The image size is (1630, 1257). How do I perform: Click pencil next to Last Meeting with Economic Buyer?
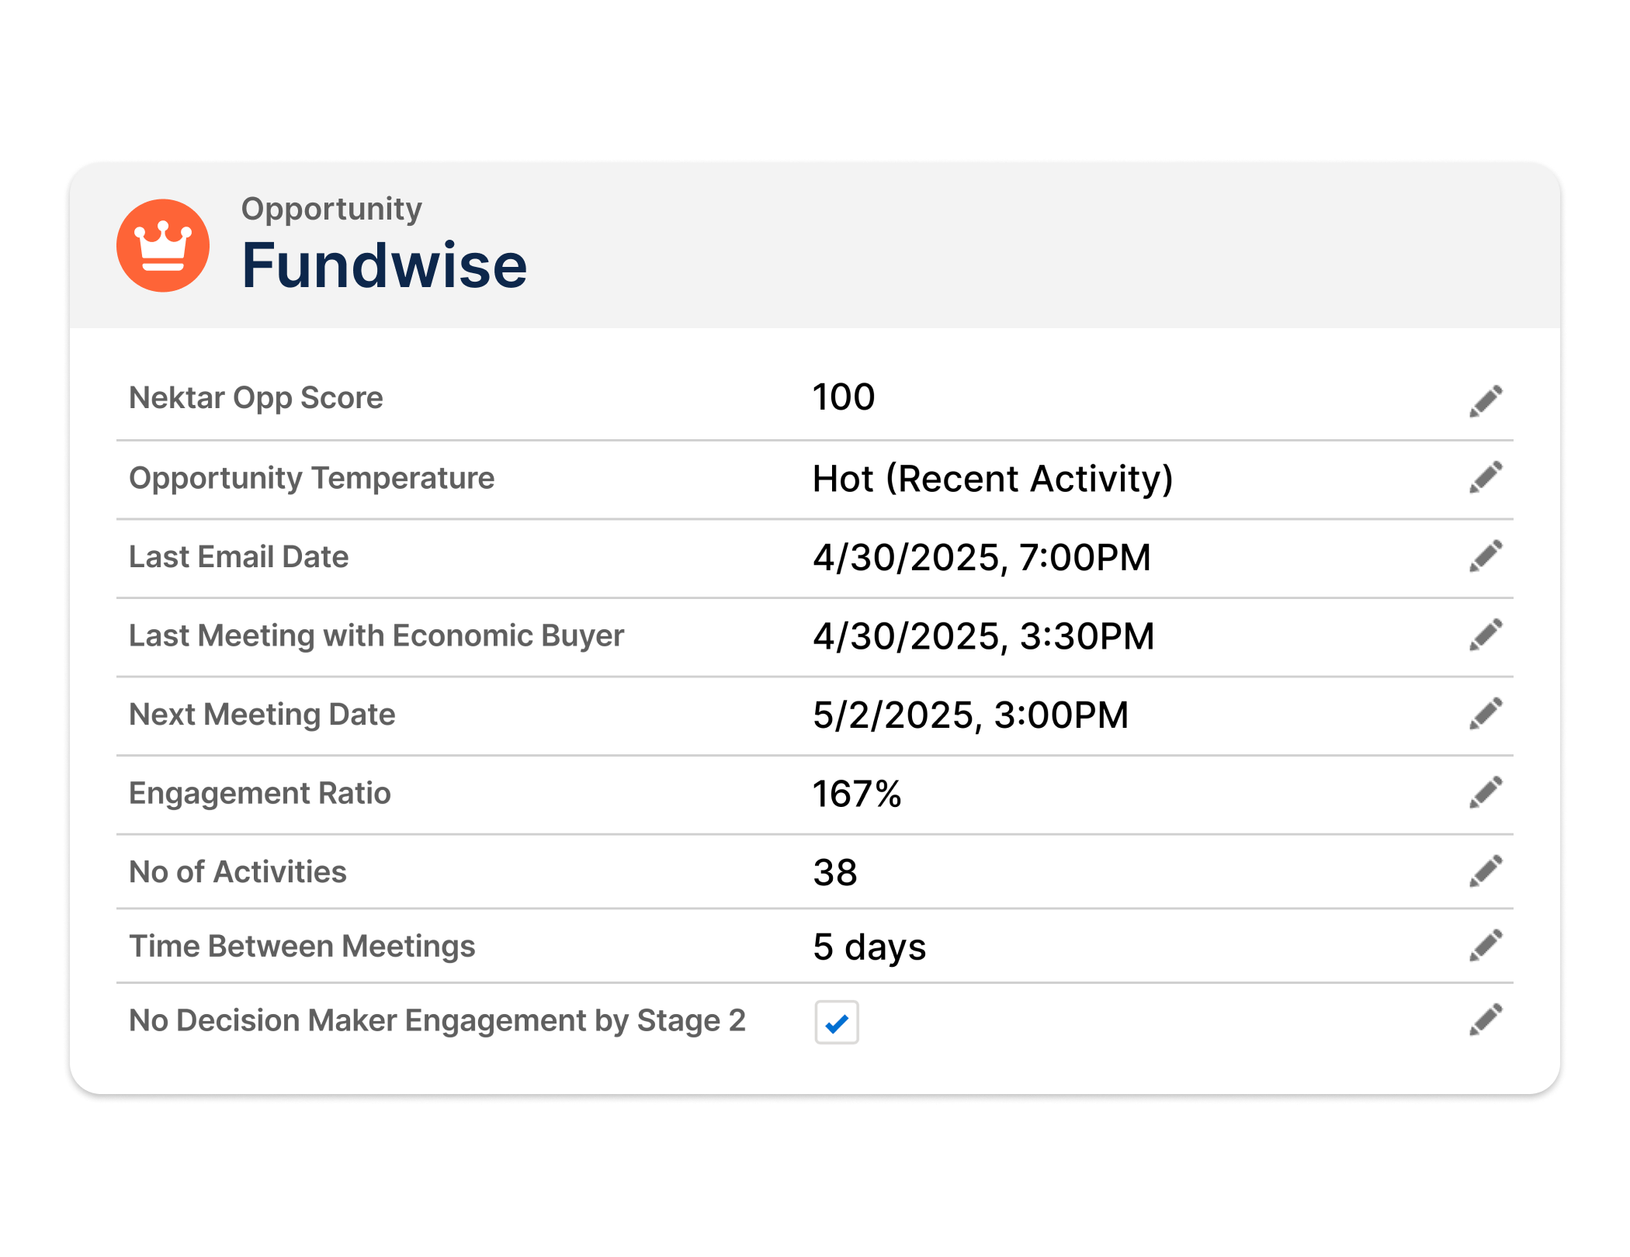tap(1486, 635)
